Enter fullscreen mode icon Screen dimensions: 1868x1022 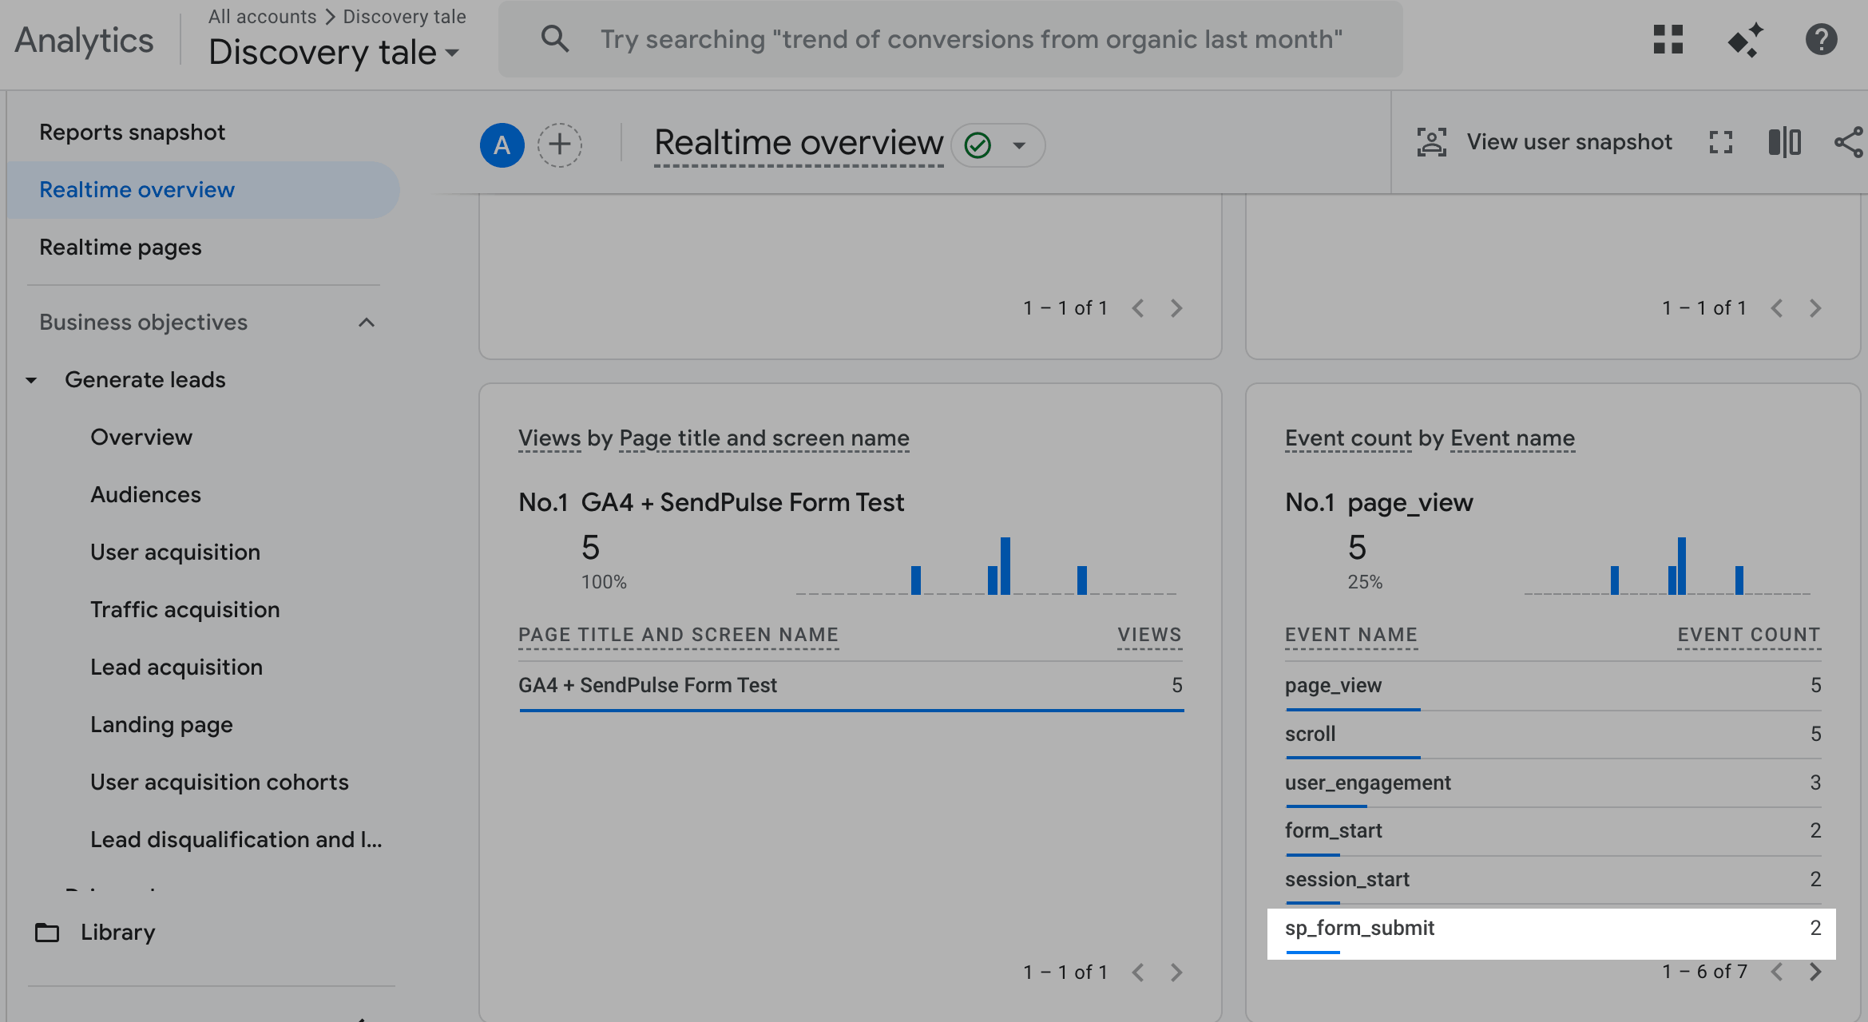pyautogui.click(x=1721, y=142)
